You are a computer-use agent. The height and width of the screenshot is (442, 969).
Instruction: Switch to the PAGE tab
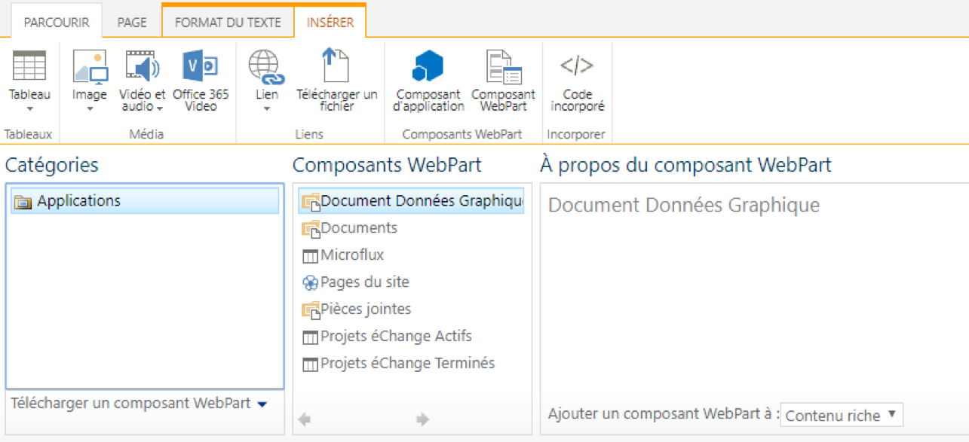[x=131, y=22]
